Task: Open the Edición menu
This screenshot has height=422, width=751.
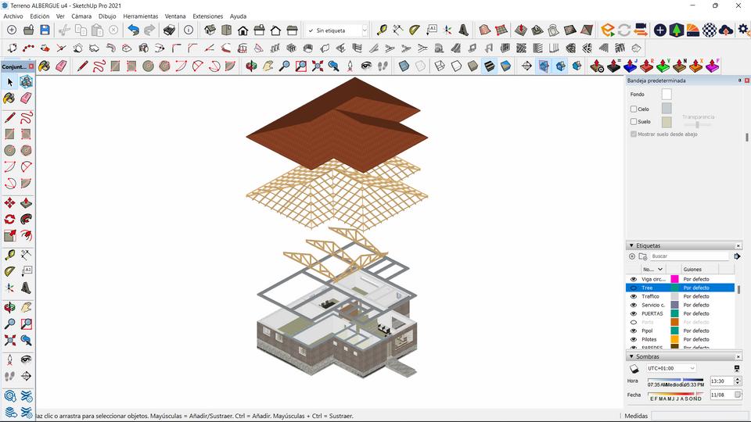Action: tap(40, 16)
